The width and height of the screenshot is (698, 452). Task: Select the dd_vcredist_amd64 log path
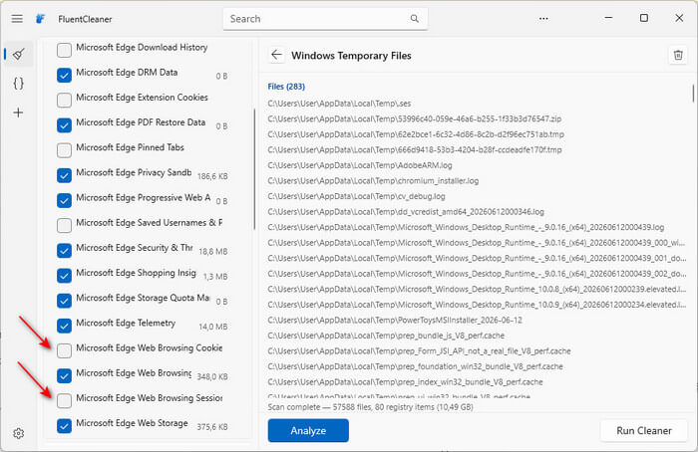tap(406, 211)
